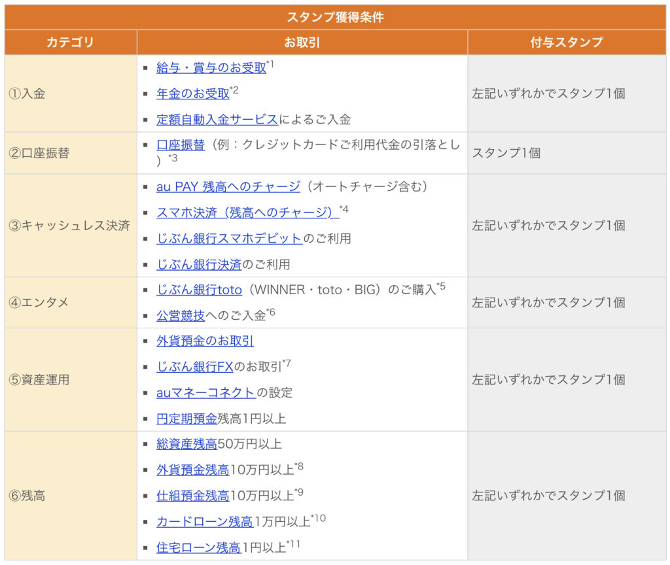
Task: Open the 円定期預金 link
Action: pyautogui.click(x=186, y=419)
